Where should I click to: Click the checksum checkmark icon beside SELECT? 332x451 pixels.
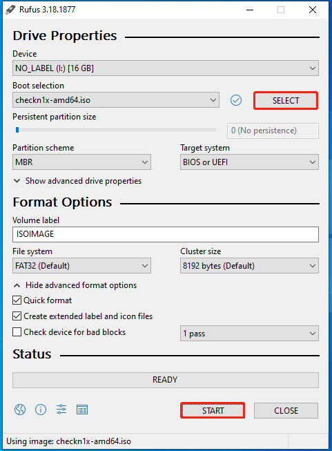235,100
